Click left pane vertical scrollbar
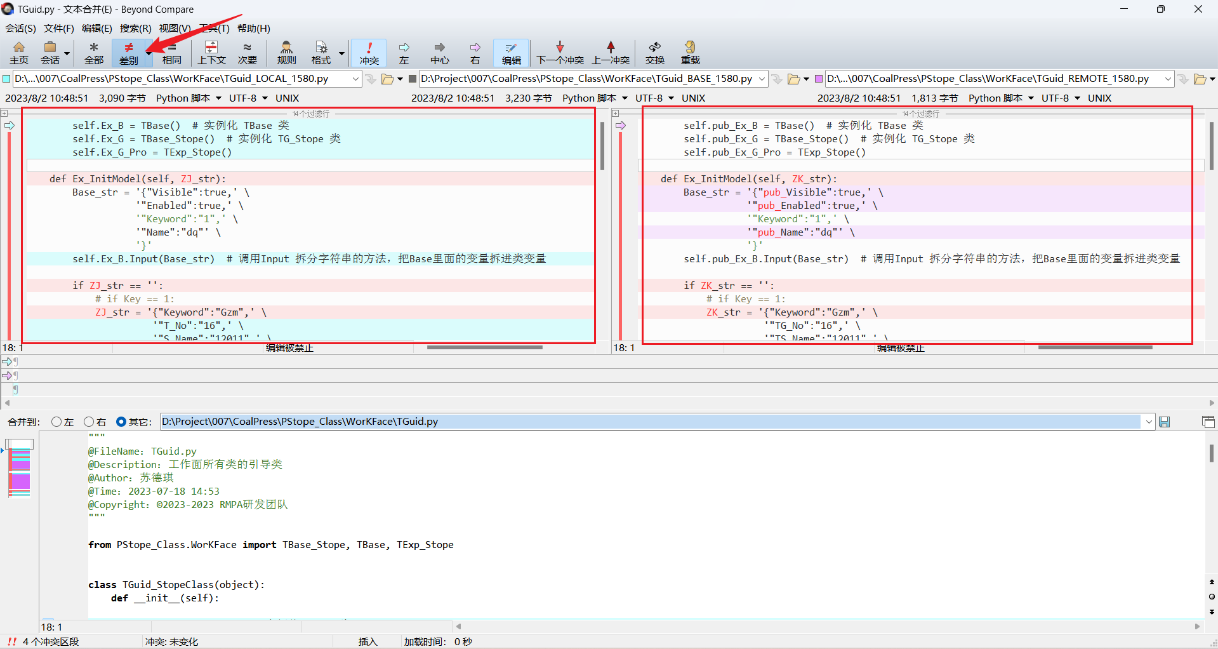 (x=602, y=146)
